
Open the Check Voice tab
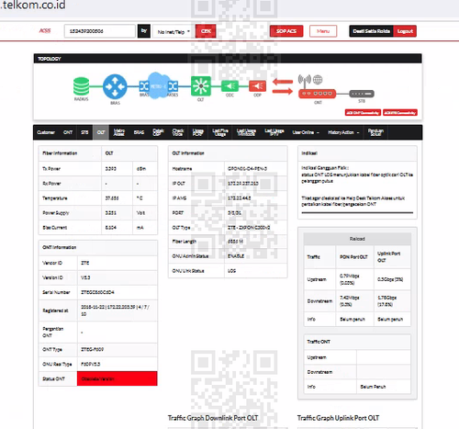click(x=178, y=132)
